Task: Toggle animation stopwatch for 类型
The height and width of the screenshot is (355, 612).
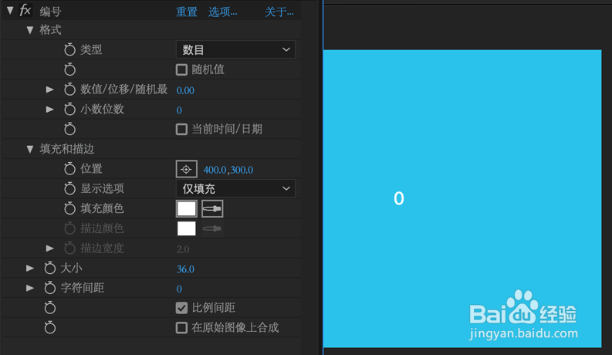Action: pyautogui.click(x=70, y=49)
